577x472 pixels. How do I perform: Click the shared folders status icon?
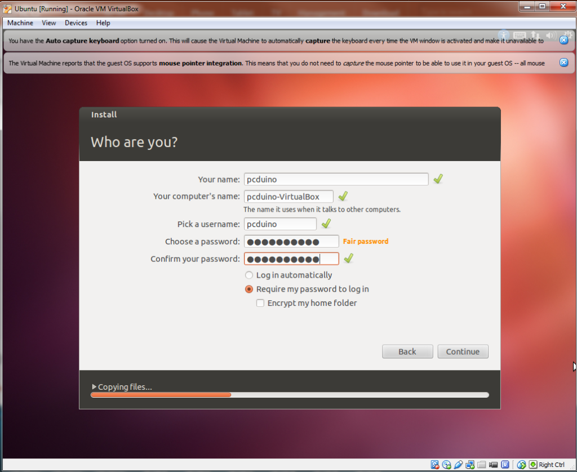click(482, 465)
